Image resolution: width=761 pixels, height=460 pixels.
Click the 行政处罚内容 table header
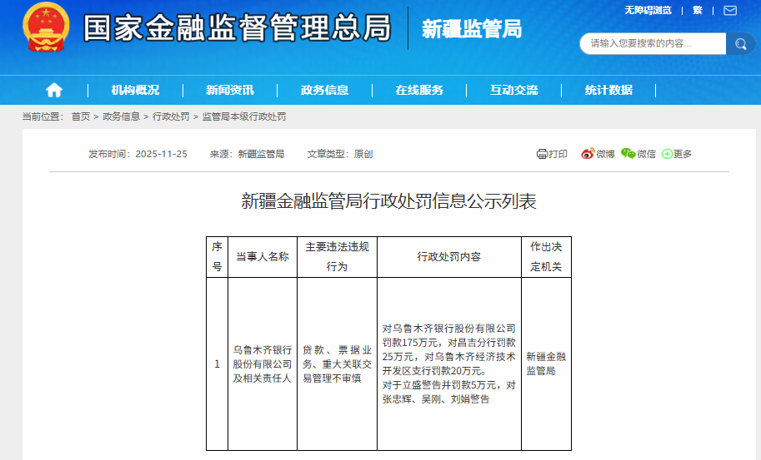click(449, 257)
